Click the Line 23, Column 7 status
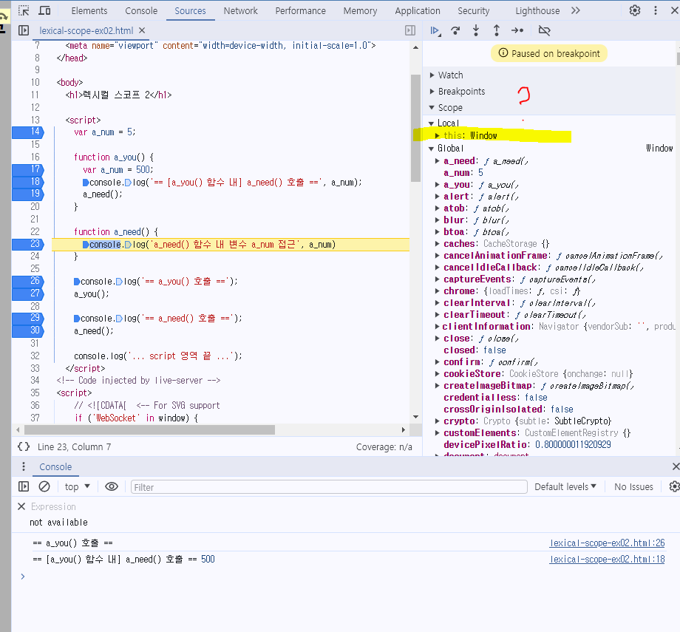 pyautogui.click(x=74, y=446)
